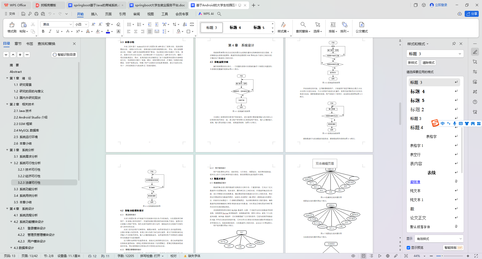Align text to the left
This screenshot has height=259, width=482.
coord(129,31)
